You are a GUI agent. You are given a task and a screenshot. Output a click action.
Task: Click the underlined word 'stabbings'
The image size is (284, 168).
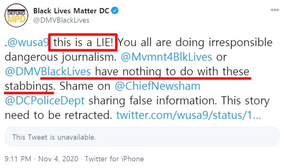pyautogui.click(x=29, y=86)
